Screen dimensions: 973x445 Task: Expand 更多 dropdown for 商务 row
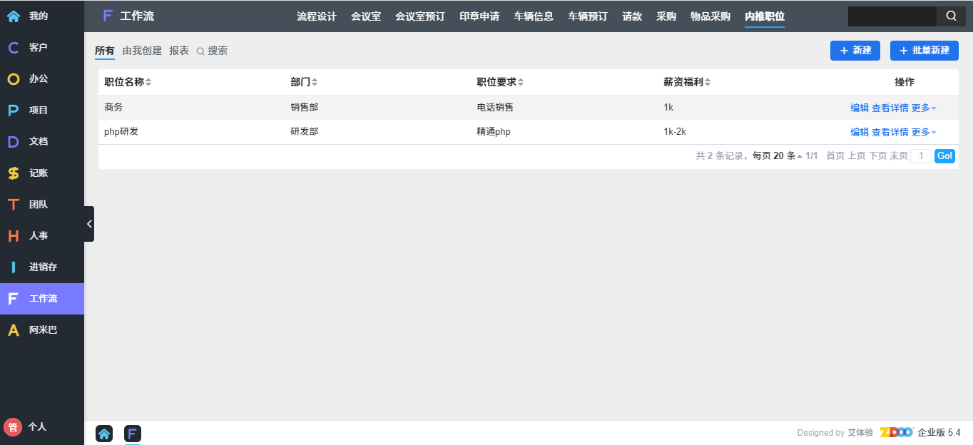pos(924,108)
